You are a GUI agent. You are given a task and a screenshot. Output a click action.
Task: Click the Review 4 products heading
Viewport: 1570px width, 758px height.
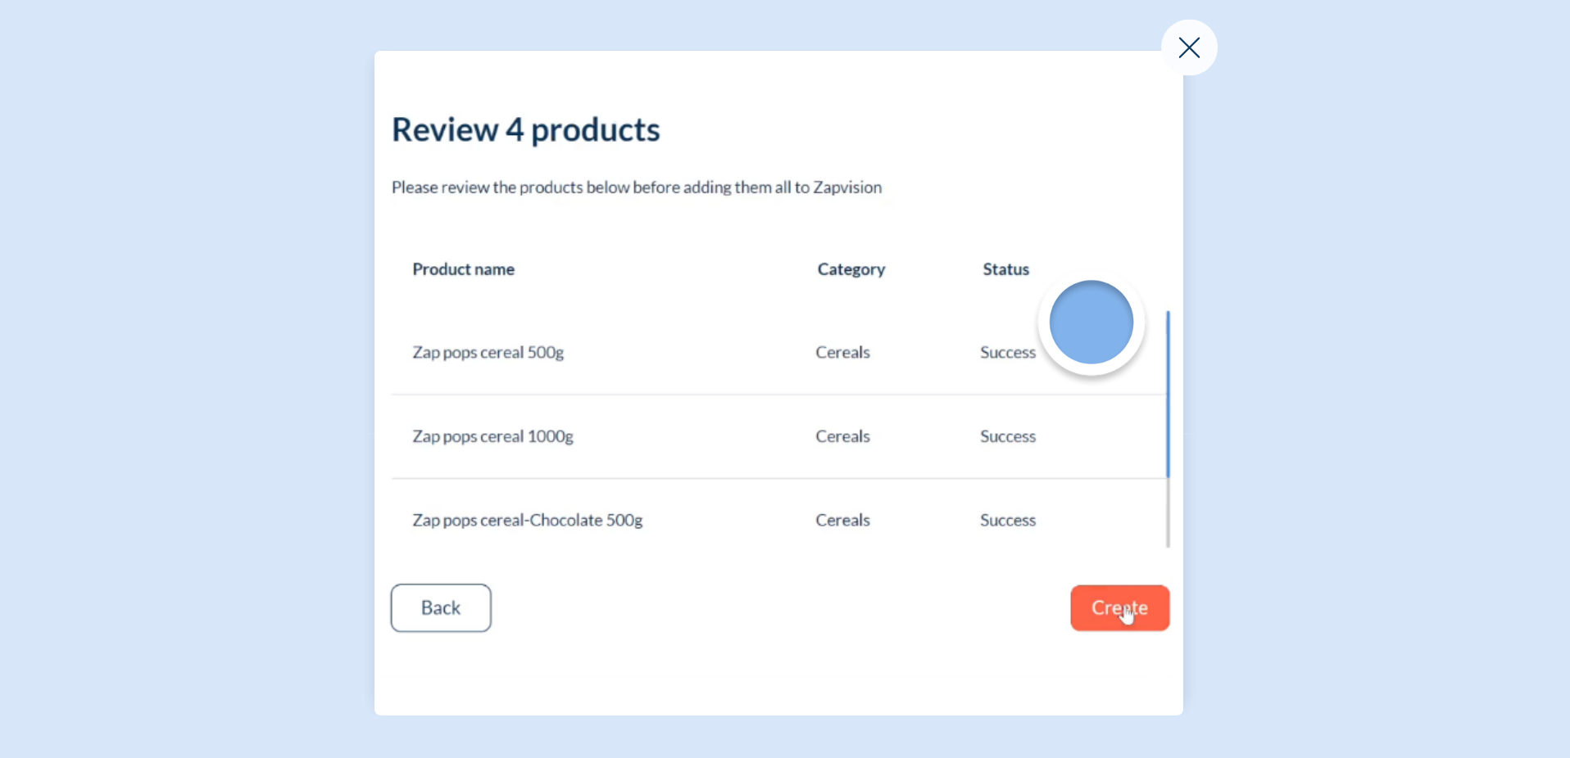click(x=526, y=129)
